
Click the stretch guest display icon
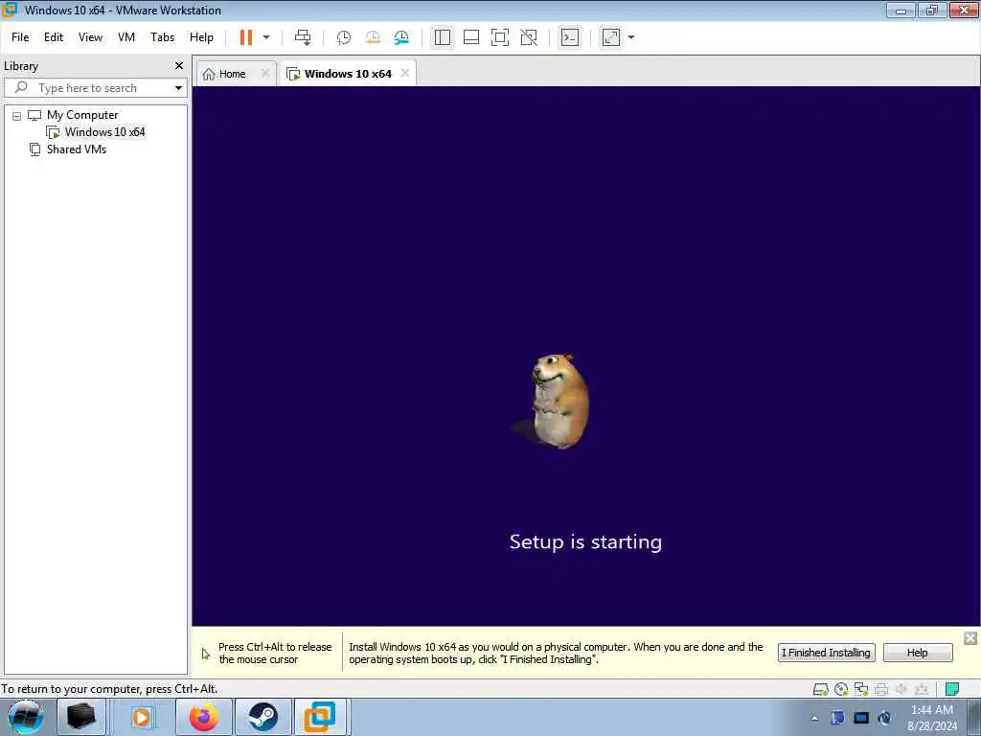[611, 37]
